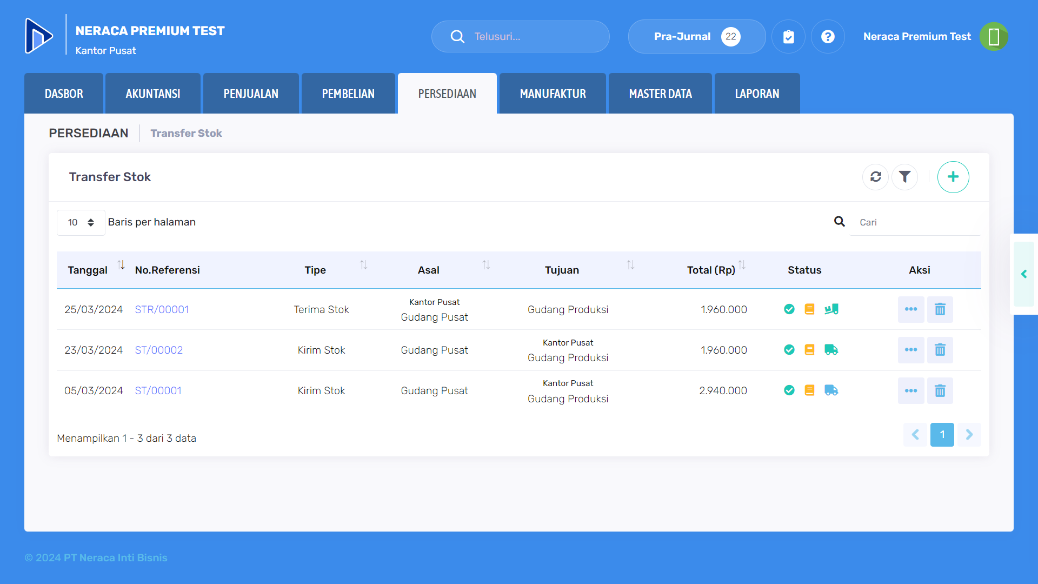Go to previous page arrow

click(x=915, y=435)
